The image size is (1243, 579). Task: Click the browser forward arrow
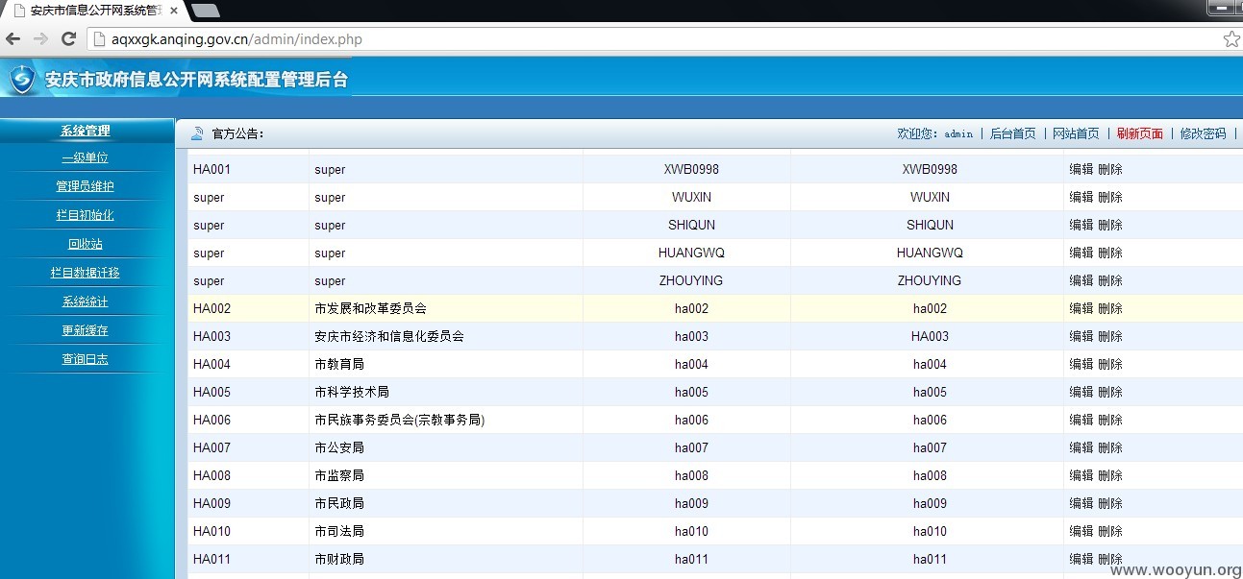click(x=40, y=39)
